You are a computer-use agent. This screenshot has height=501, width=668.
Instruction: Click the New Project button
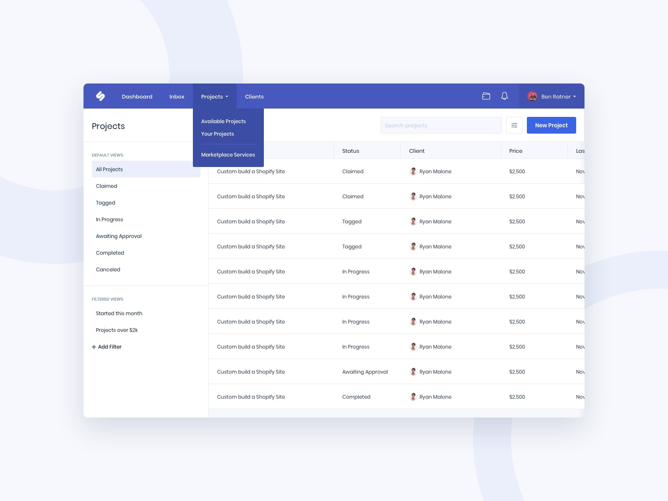pos(551,125)
